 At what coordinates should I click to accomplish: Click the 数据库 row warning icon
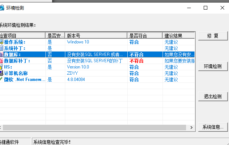point(1,54)
